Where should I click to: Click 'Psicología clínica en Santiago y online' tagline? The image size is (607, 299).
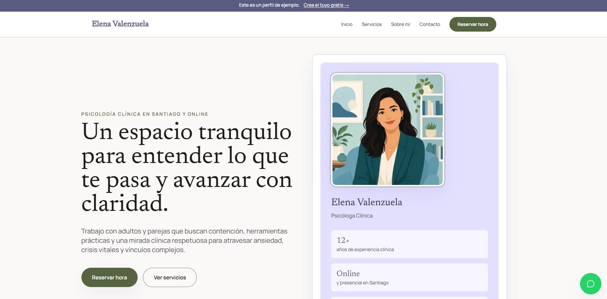click(x=145, y=114)
